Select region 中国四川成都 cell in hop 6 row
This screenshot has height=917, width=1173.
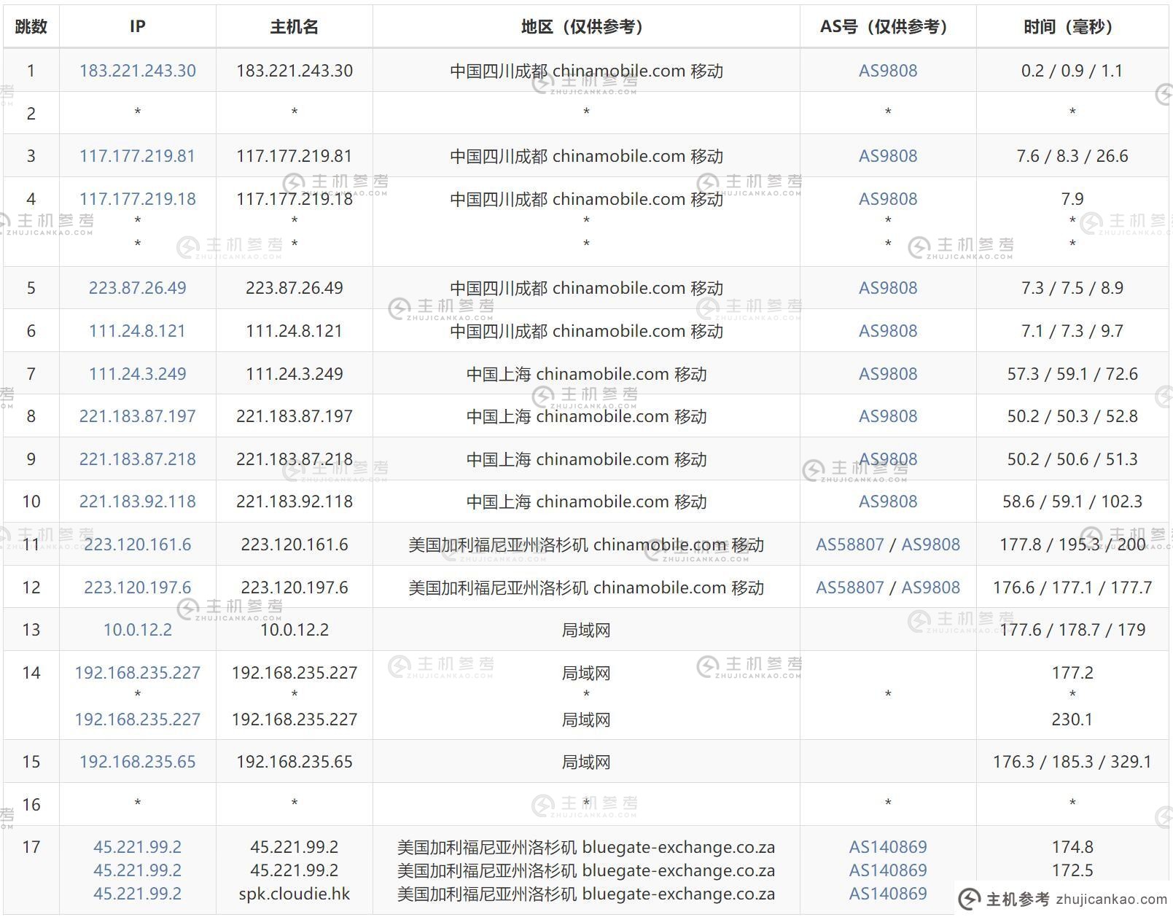click(586, 331)
